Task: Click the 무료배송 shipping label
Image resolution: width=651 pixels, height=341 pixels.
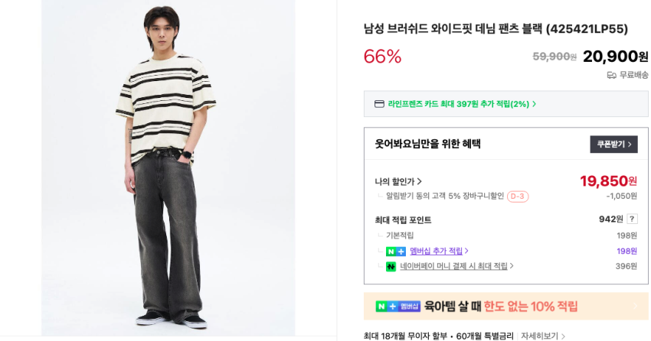Action: [x=633, y=75]
